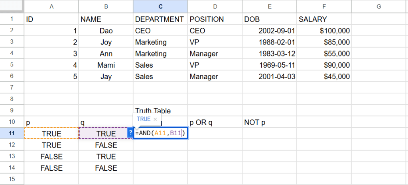Click the orange-outlined TRUE cell A11
408x185 pixels.
point(51,134)
